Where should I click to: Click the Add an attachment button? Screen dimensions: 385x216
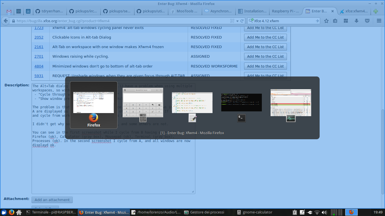[52, 200]
